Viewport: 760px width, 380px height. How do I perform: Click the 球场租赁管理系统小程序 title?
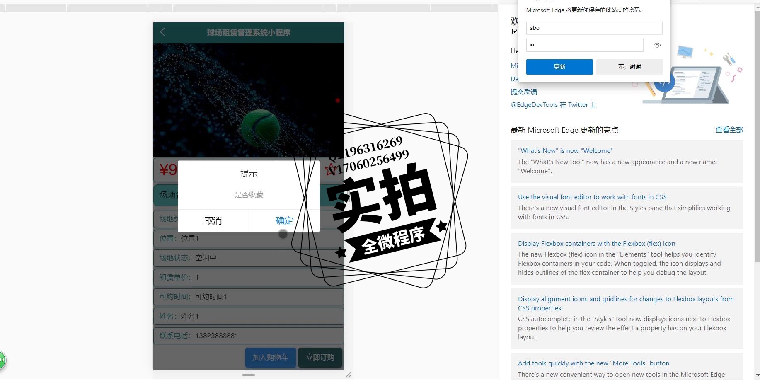click(249, 33)
